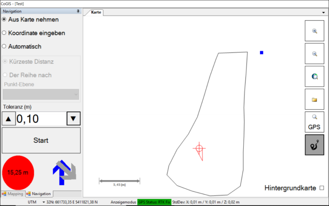The image size is (329, 206).
Task: Pin the Navigation panel
Action: pos(78,11)
